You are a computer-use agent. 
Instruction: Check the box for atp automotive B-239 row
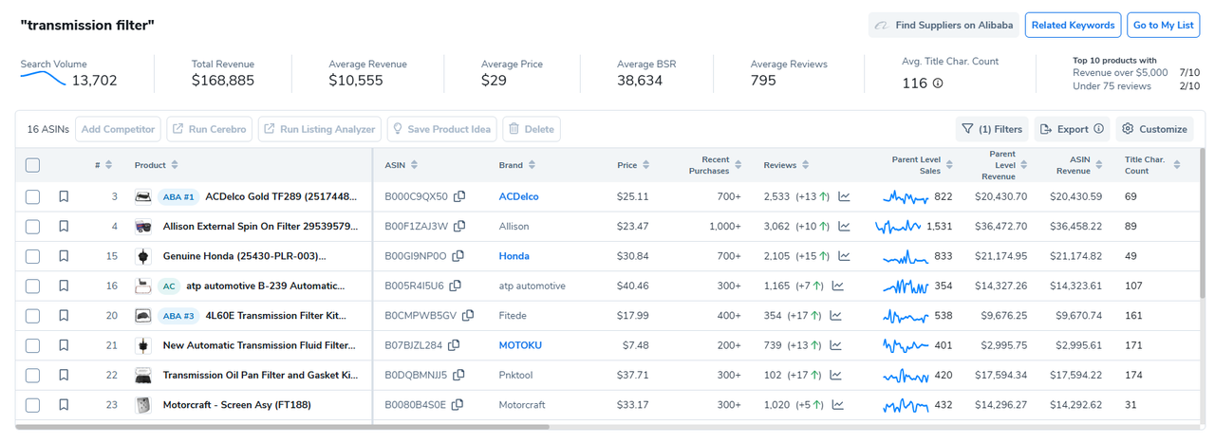(x=33, y=286)
